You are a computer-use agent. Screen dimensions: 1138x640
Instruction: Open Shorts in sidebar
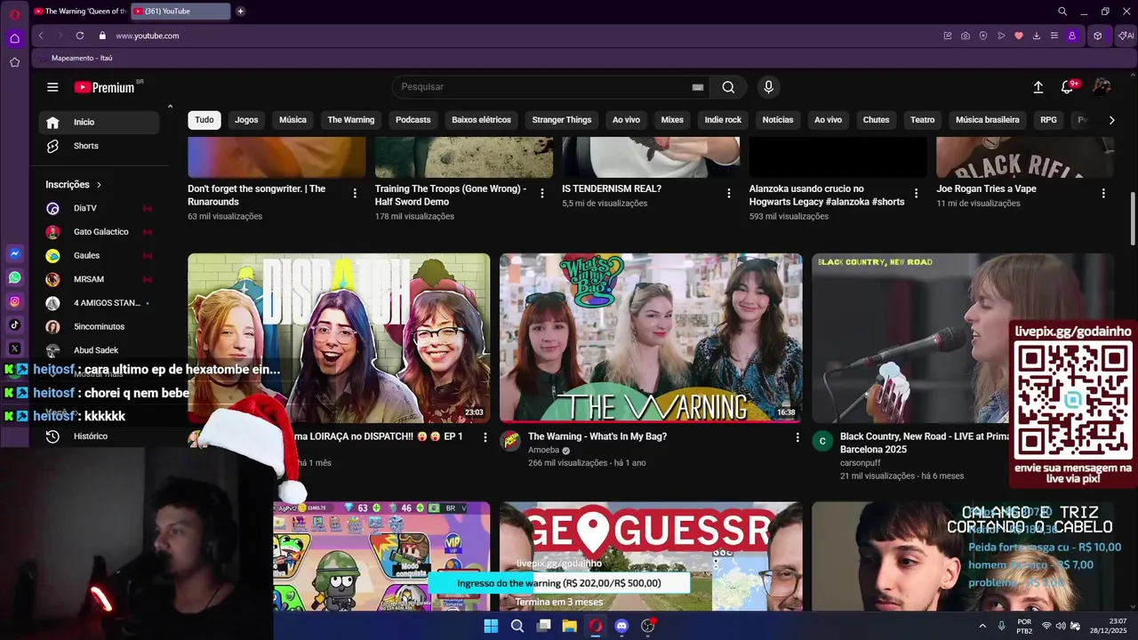point(99,146)
